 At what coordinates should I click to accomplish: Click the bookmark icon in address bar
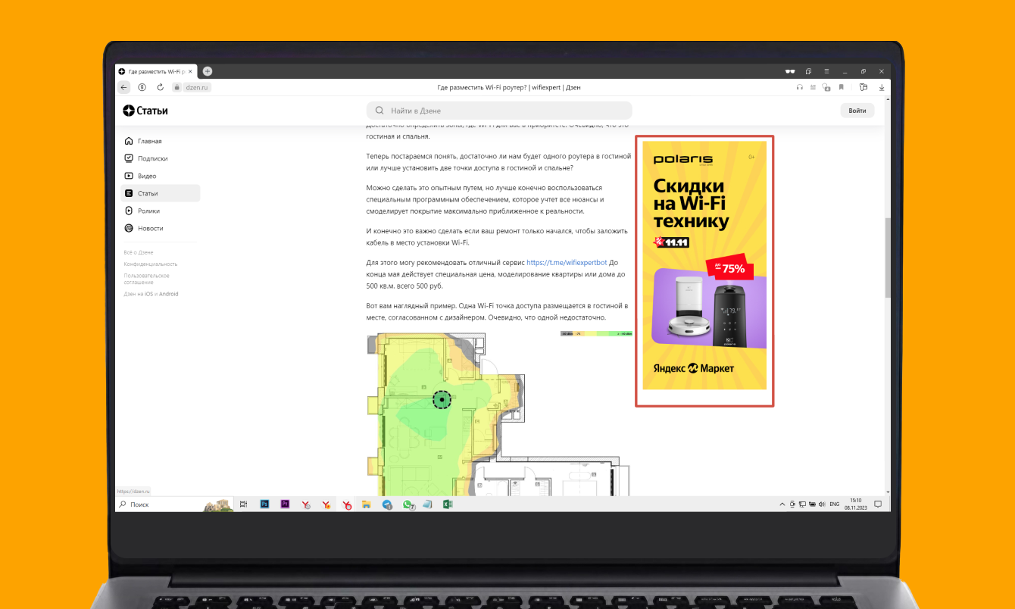841,87
